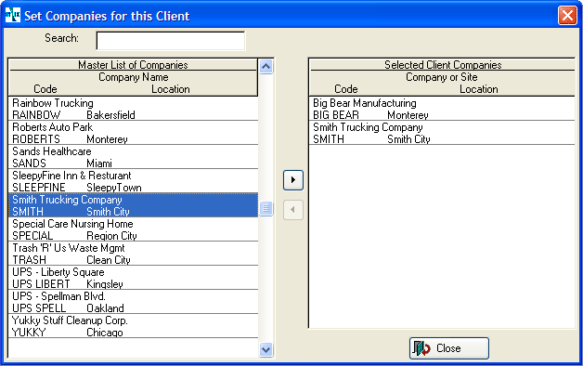
Task: Click the Miami location text
Action: point(99,163)
